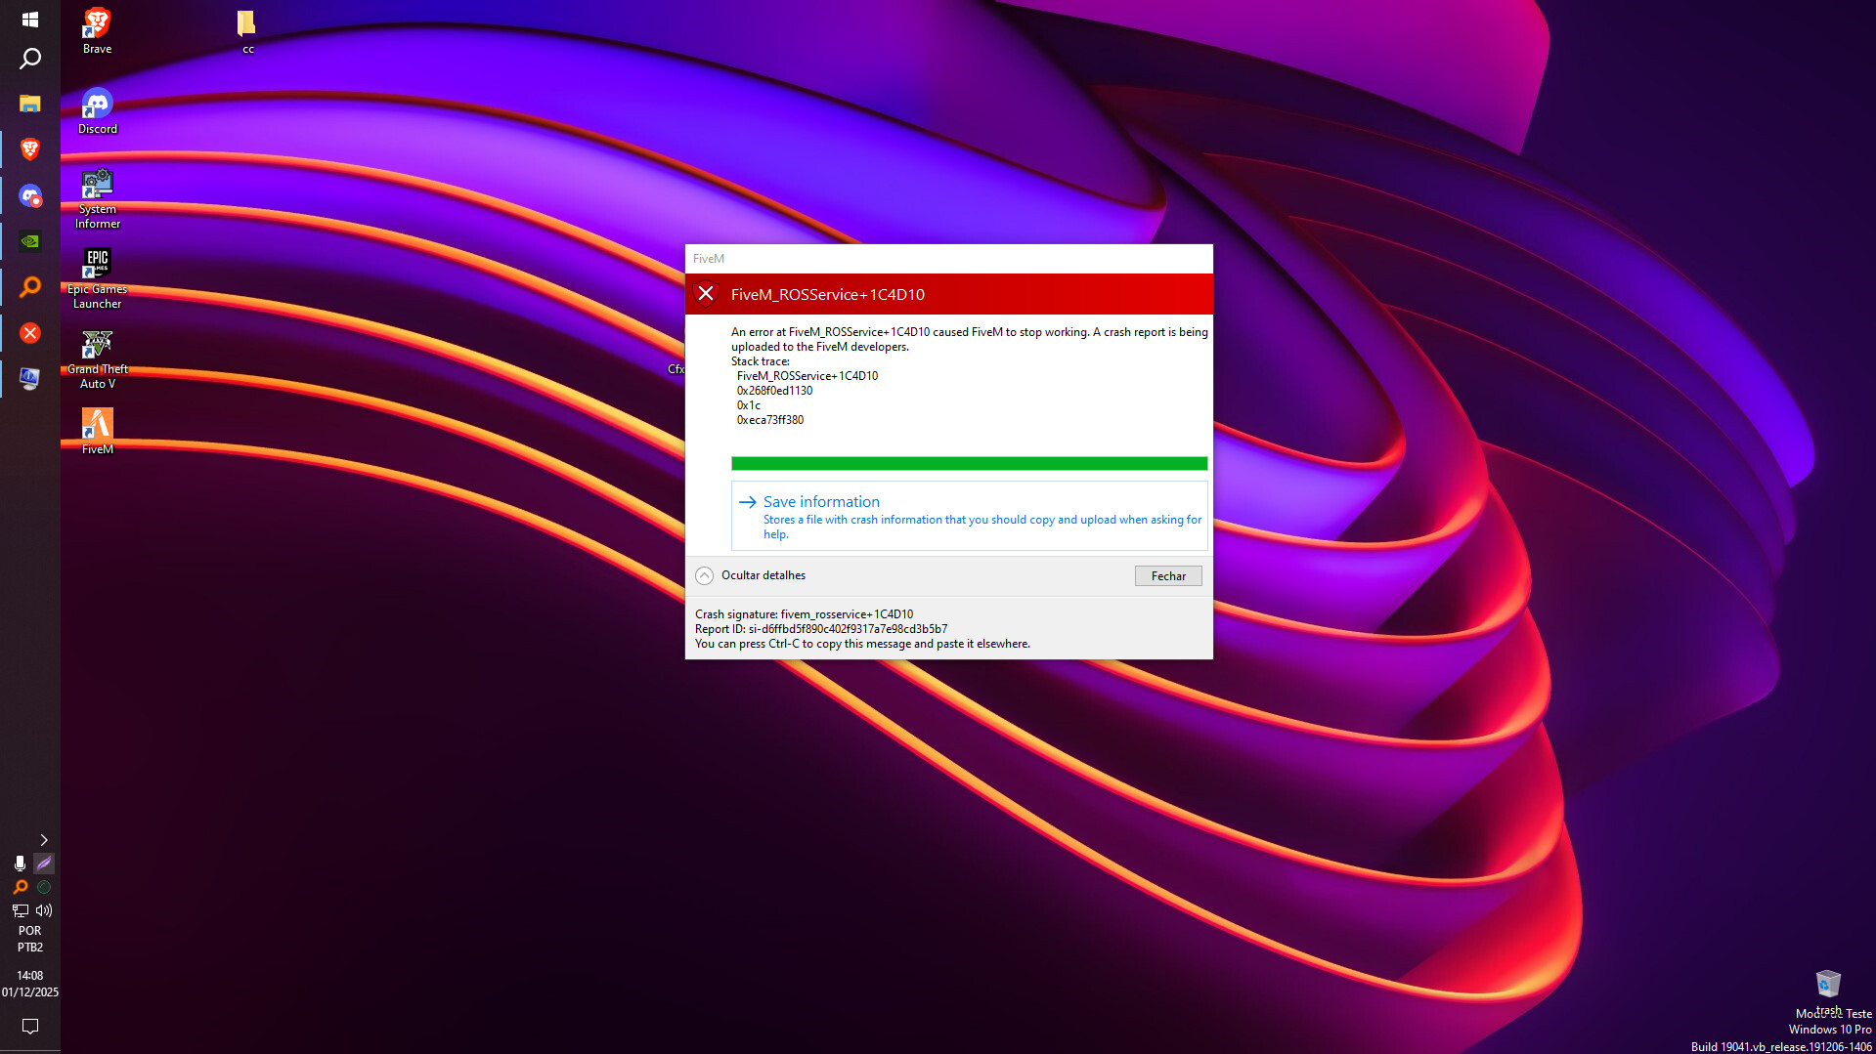Click the purple feather tray icon
Image resolution: width=1876 pixels, height=1054 pixels.
44,864
